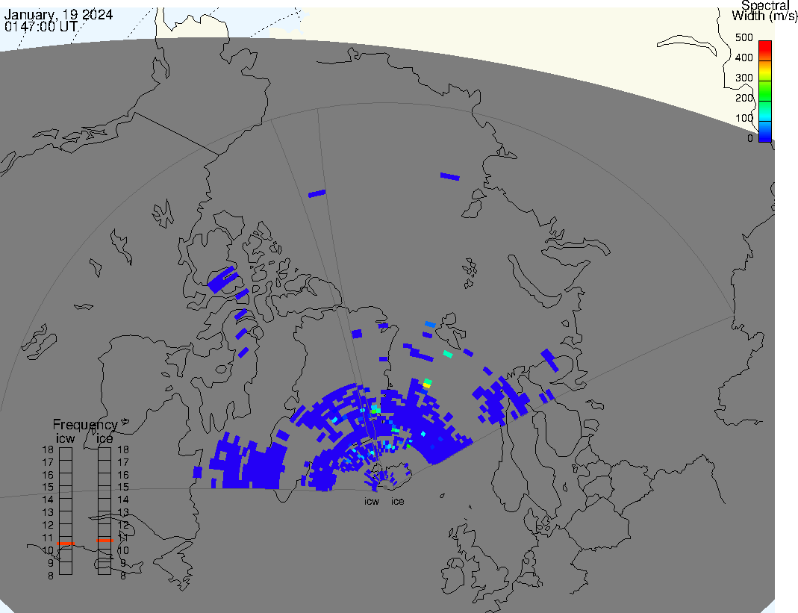Image resolution: width=798 pixels, height=613 pixels.
Task: Click the isolated blue data bar in the upper right
Action: tap(450, 177)
